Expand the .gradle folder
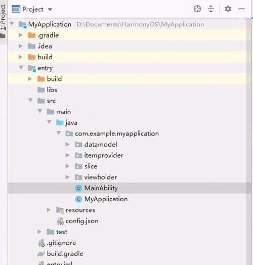Image resolution: width=253 pixels, height=265 pixels. pos(21,35)
